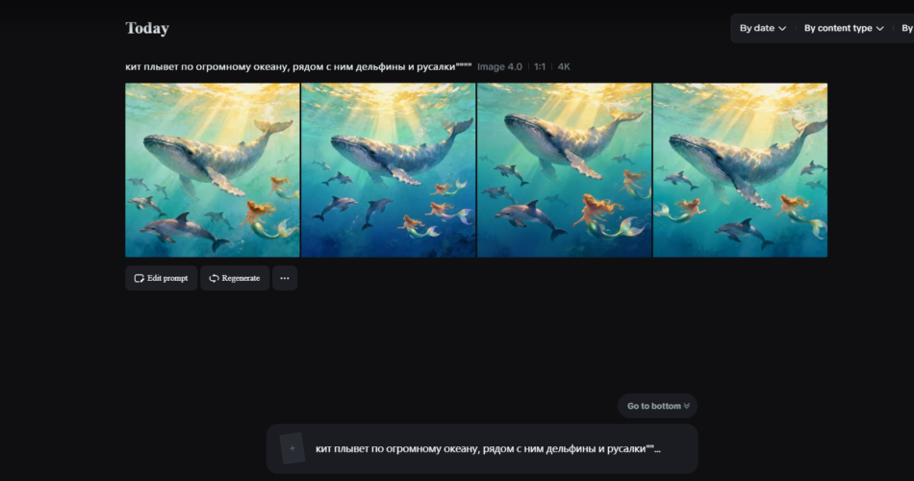Click the 1:1 aspect ratio label
This screenshot has height=481, width=914.
[540, 66]
